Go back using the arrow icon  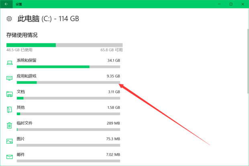6,4
